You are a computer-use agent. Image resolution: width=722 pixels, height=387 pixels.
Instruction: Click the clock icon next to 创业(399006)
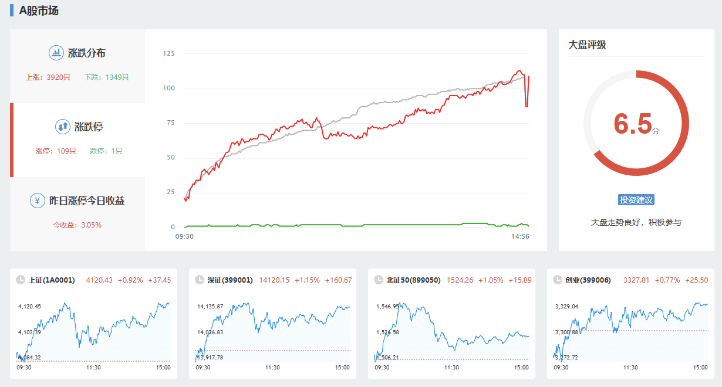pyautogui.click(x=558, y=280)
